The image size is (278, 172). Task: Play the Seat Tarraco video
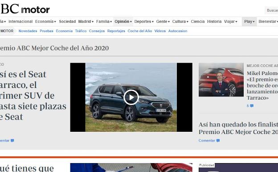click(x=131, y=97)
